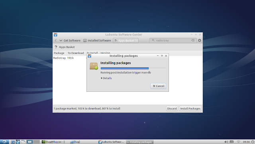Viewport: 255px width, 144px height.
Task: Click the Apps Basket question mark heading icon
Action: [x=56, y=47]
